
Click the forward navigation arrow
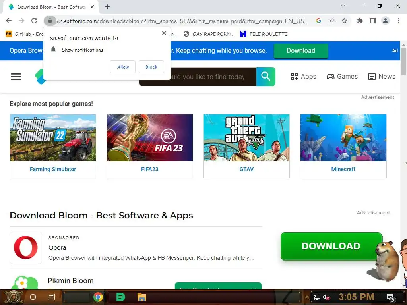[21, 21]
